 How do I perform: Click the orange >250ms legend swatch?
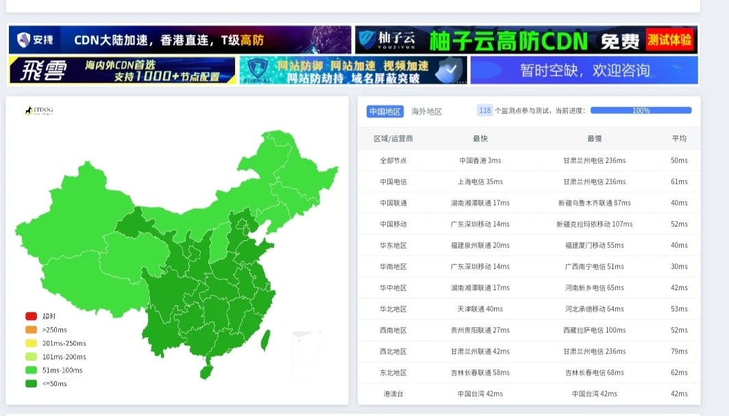tap(31, 330)
